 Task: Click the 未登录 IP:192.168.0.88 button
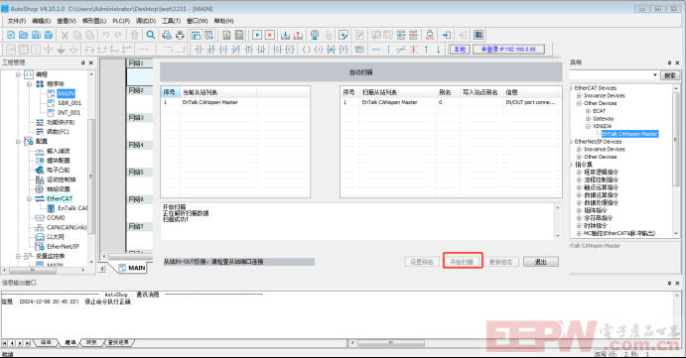point(508,50)
